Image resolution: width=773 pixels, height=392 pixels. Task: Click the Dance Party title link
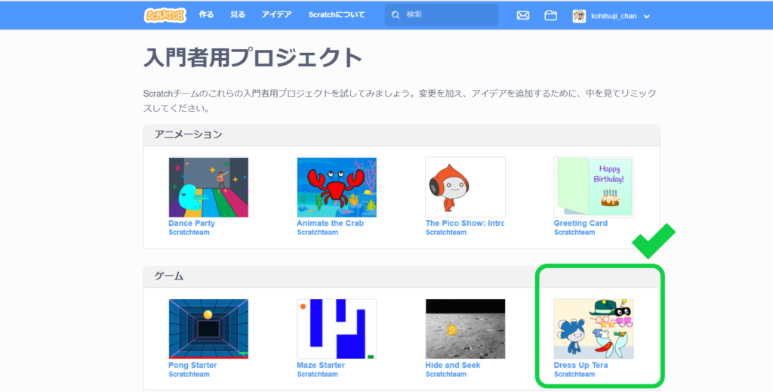pyautogui.click(x=192, y=224)
